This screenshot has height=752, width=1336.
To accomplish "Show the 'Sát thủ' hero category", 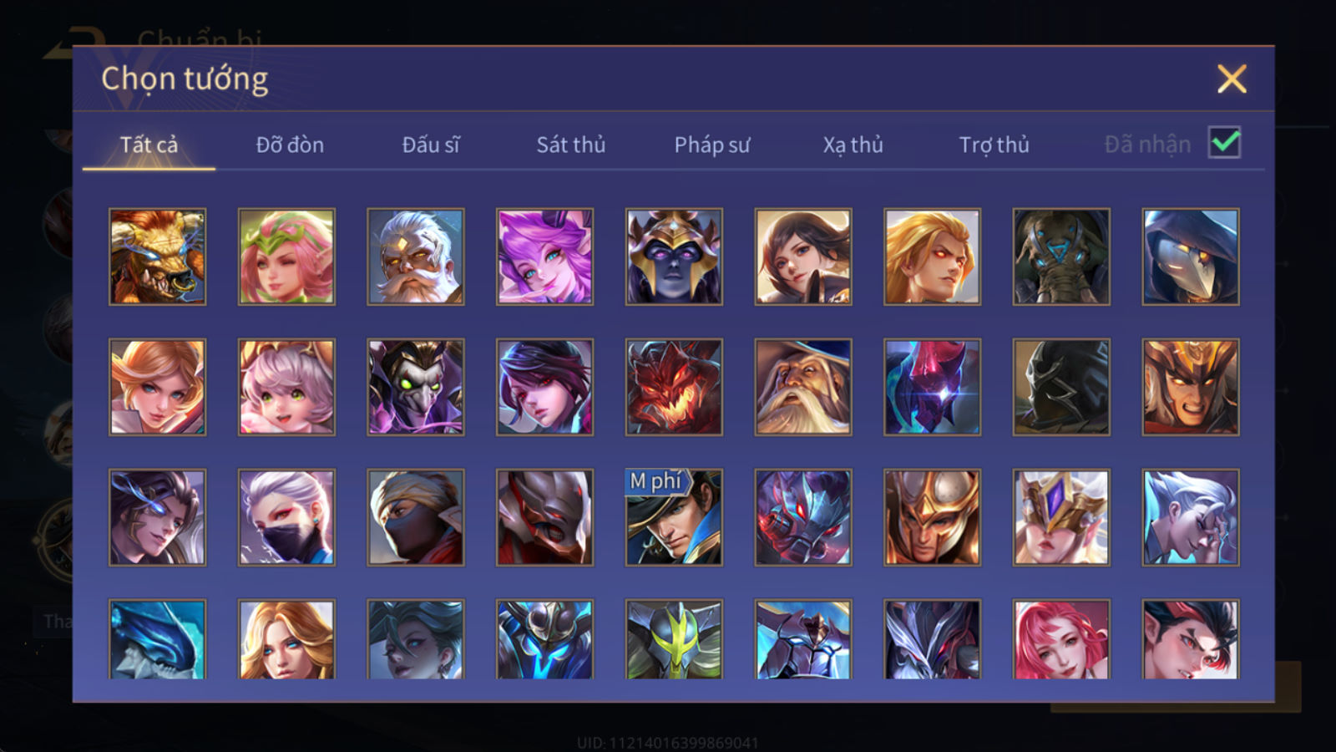I will (x=571, y=145).
